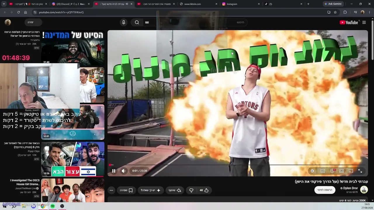Viewport: 374px width, 210px height.
Task: Switch to the 'פגשתי את הזמרים' YouTube tab
Action: pos(156,4)
